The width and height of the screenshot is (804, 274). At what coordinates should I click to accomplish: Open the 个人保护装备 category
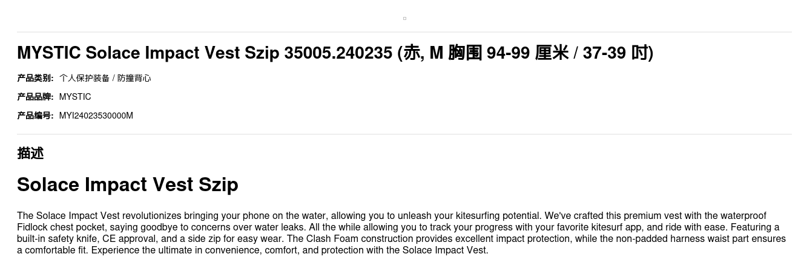click(84, 78)
